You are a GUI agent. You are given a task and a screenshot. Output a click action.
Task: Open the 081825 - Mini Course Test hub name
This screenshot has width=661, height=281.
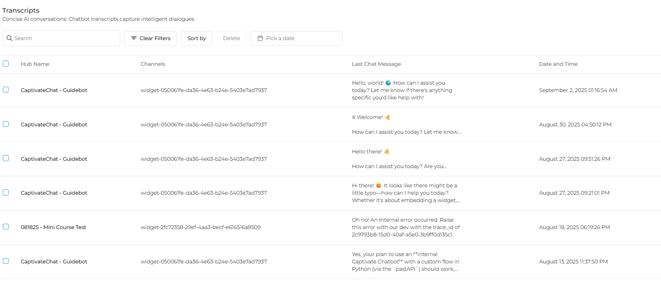[x=54, y=227]
